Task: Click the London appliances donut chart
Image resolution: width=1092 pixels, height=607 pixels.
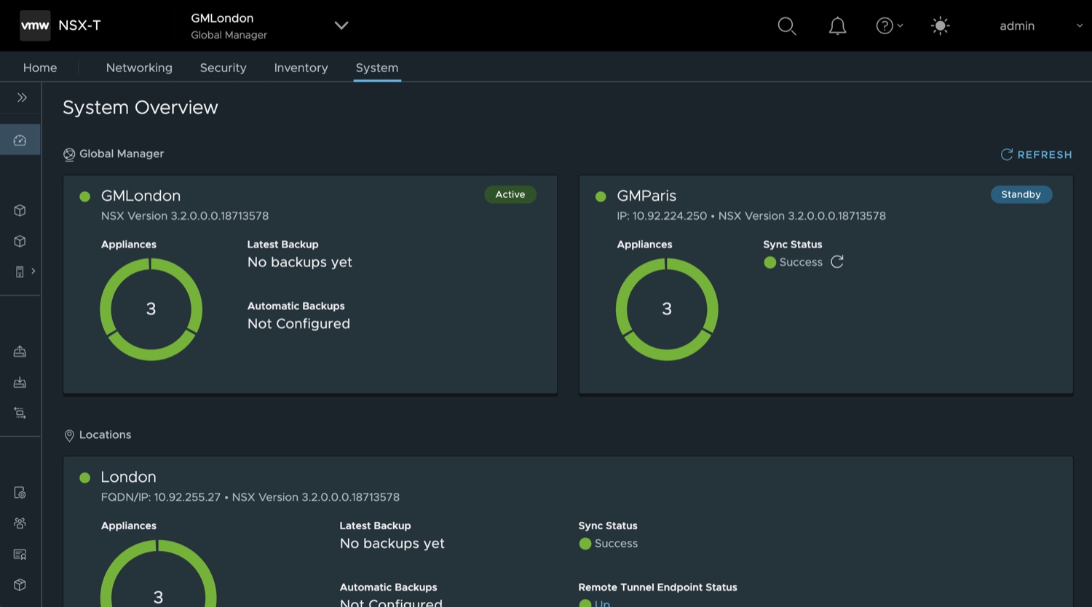Action: 158,574
